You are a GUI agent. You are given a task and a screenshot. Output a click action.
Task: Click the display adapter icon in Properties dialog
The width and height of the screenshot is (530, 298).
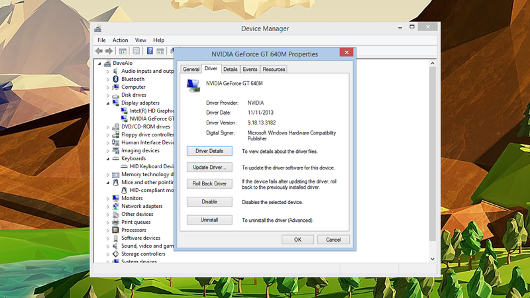[x=193, y=86]
